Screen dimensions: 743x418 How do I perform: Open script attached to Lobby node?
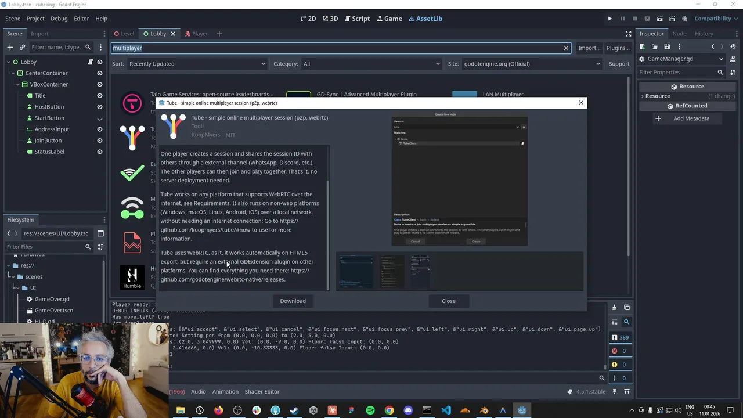pyautogui.click(x=91, y=62)
